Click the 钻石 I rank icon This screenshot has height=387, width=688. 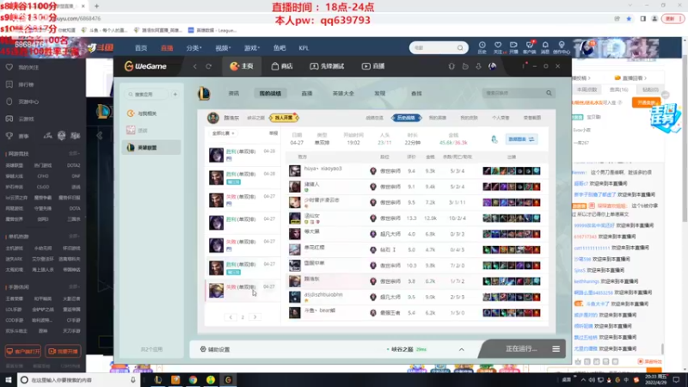click(x=373, y=249)
